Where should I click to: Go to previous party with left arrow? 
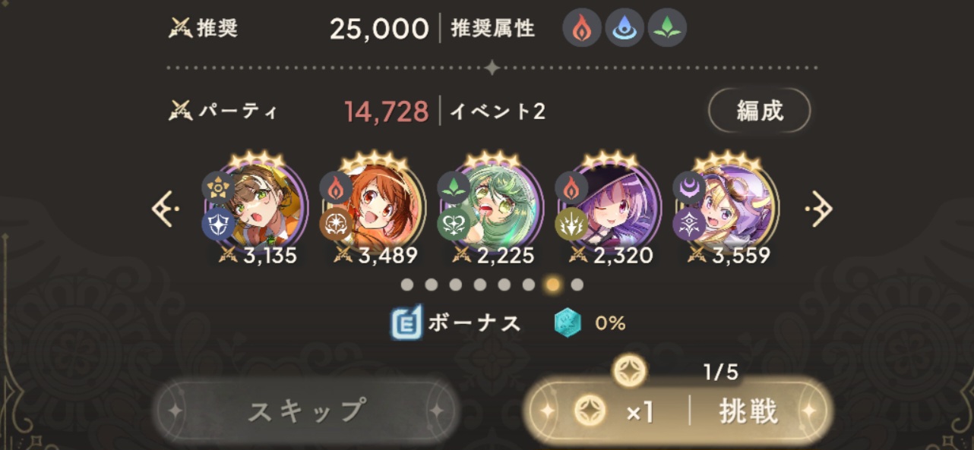click(x=163, y=209)
